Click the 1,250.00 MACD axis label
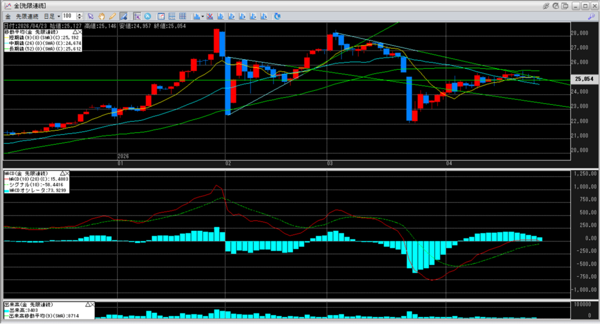The height and width of the screenshot is (324, 600). click(x=585, y=173)
